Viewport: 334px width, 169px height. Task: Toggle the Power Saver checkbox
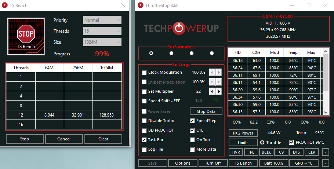144,111
